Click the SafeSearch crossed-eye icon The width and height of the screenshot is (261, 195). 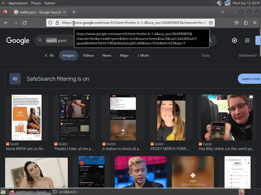(15, 79)
